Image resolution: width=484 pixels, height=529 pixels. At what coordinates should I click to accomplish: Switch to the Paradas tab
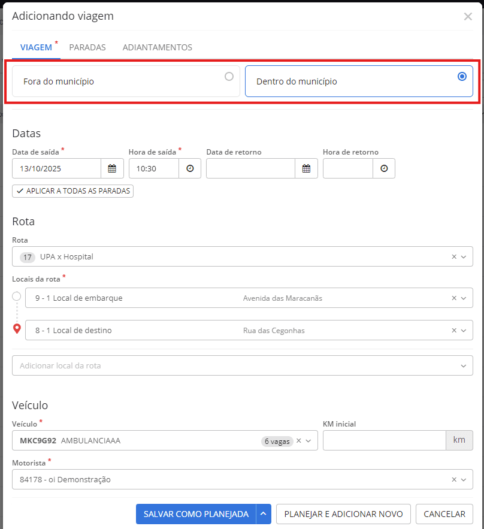coord(87,47)
